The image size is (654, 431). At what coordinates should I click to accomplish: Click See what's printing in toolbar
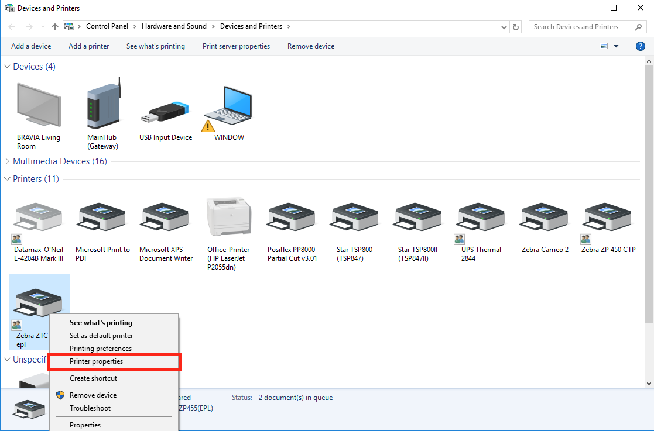156,46
